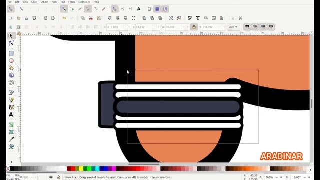
Task: Open the Edit menu
Action: point(17,2)
